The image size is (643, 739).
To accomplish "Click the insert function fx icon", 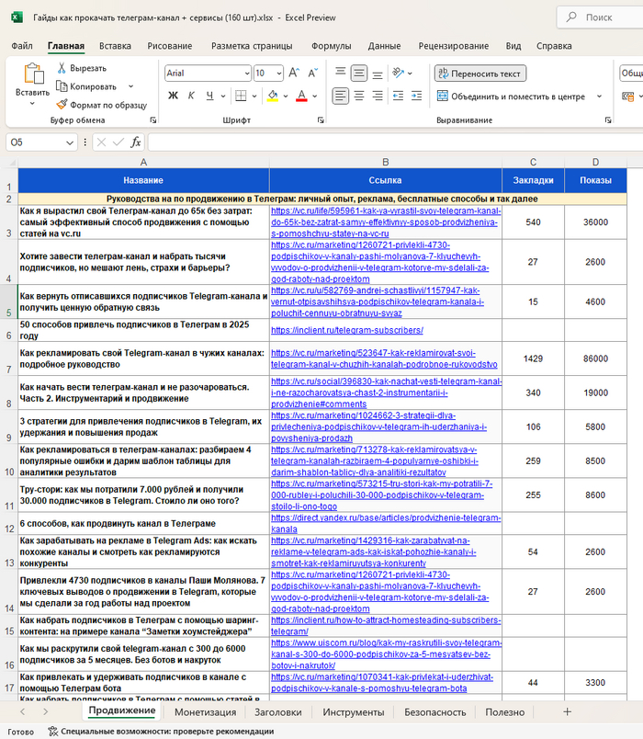I will [136, 142].
